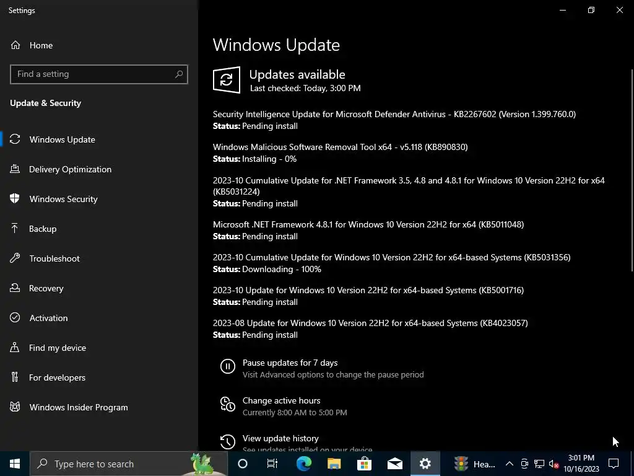Click the Cumulative Update KB5031356 entry
The height and width of the screenshot is (476, 634).
tap(391, 257)
